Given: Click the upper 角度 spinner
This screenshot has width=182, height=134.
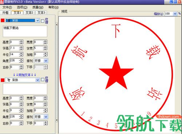Looking at the screenshot, I should tap(21, 61).
